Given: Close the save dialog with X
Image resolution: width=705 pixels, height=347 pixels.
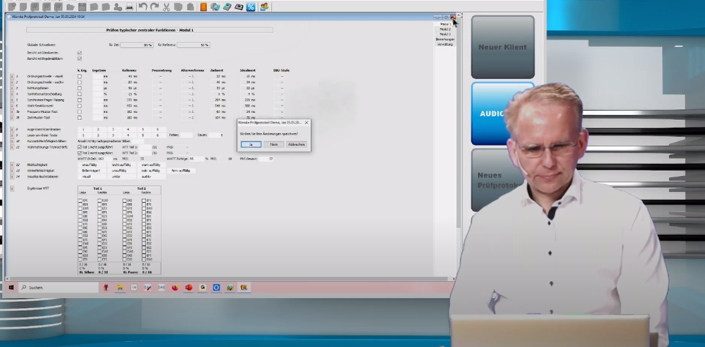Looking at the screenshot, I should tap(307, 123).
